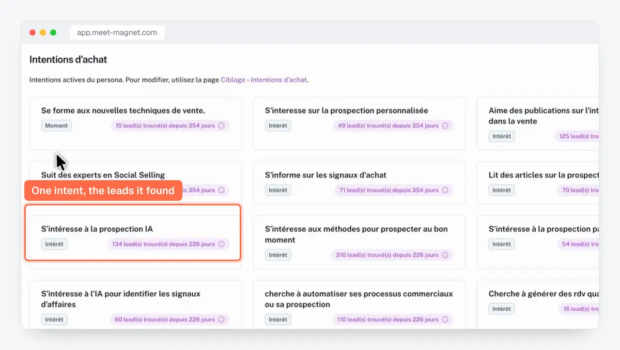Viewport: 620px width, 350px height.
Task: Click info icon next to 60 lead(s) trouvé(s)
Action: pyautogui.click(x=222, y=320)
